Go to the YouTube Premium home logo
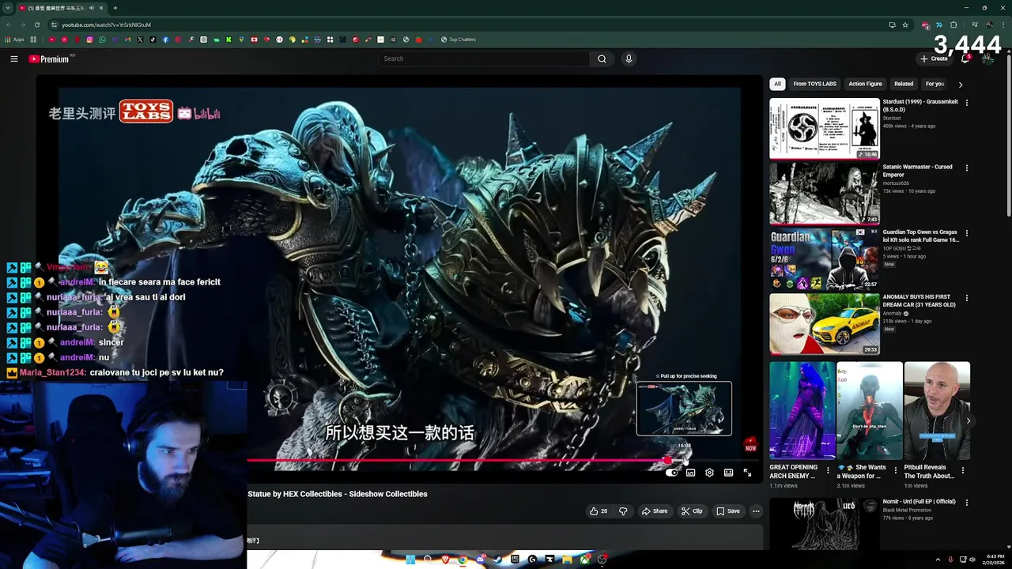Image resolution: width=1012 pixels, height=569 pixels. pyautogui.click(x=49, y=58)
